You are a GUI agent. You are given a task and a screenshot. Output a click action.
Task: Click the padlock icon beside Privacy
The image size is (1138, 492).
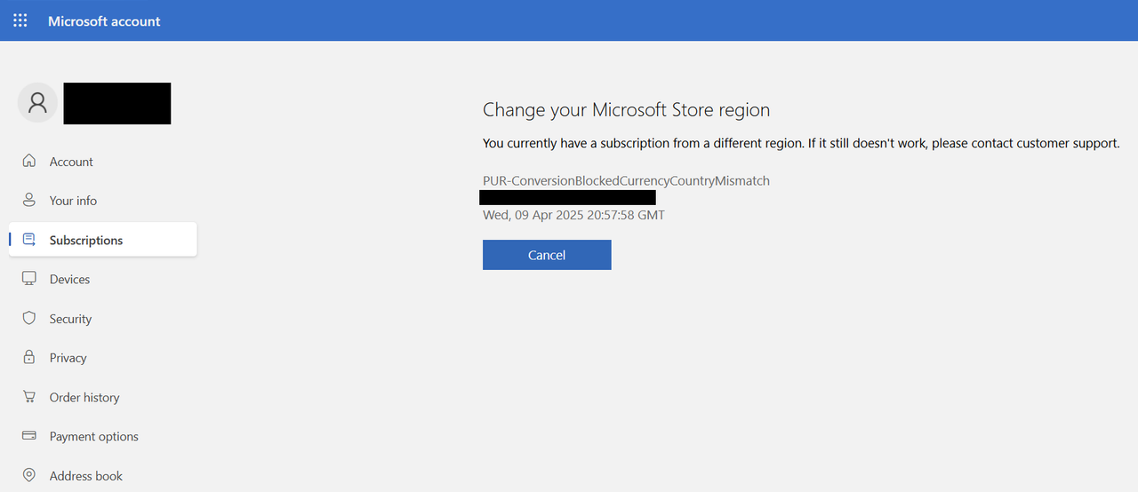29,358
